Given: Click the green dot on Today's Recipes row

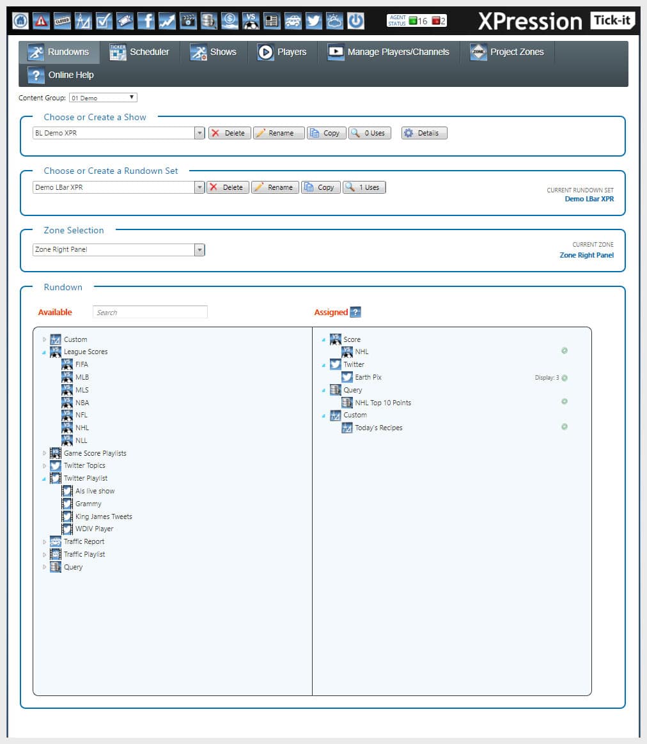Looking at the screenshot, I should click(565, 426).
